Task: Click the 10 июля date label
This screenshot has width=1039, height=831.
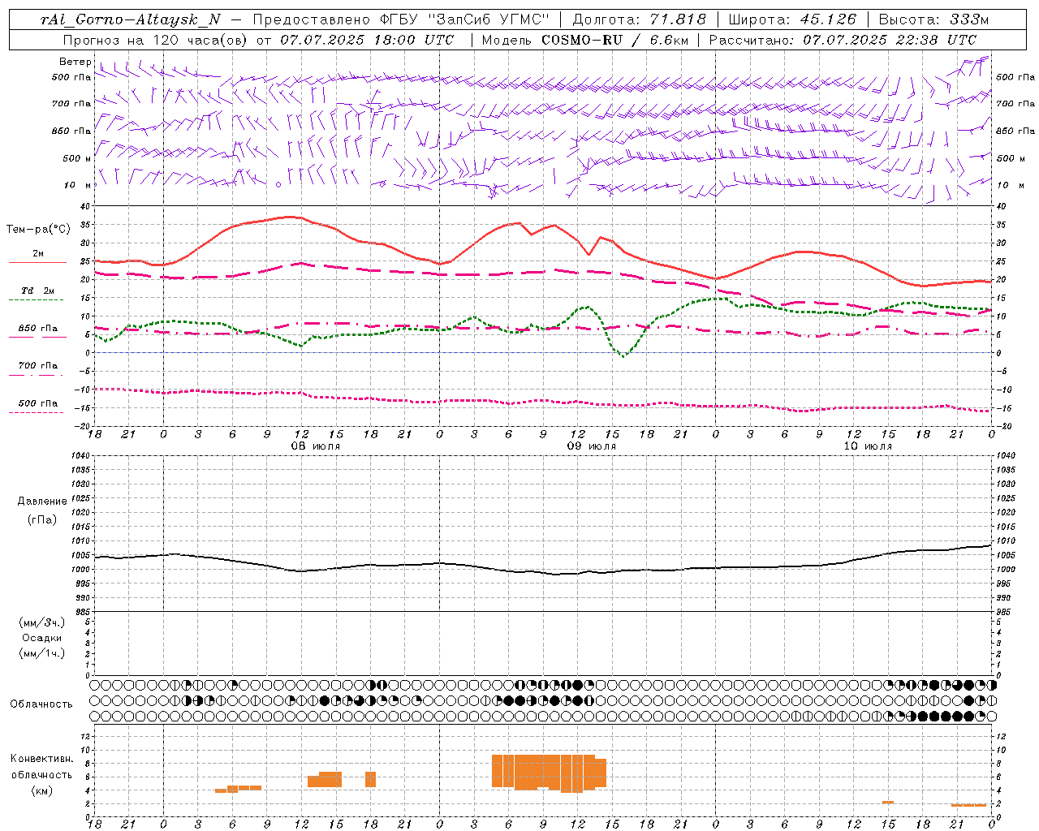Action: coord(868,446)
